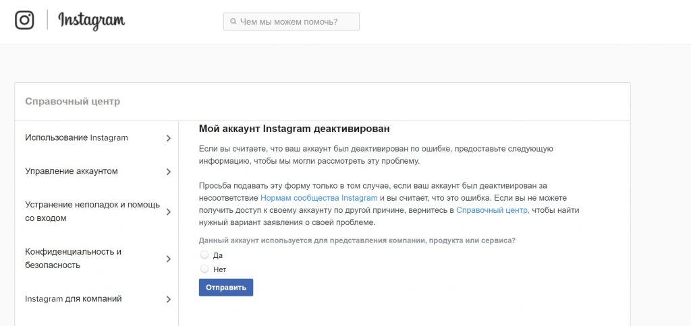This screenshot has width=691, height=326.
Task: Open 'Управление аккаунтом' sidebar section
Action: (x=72, y=171)
